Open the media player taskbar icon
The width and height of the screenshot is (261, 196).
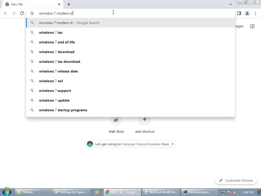[97, 192]
